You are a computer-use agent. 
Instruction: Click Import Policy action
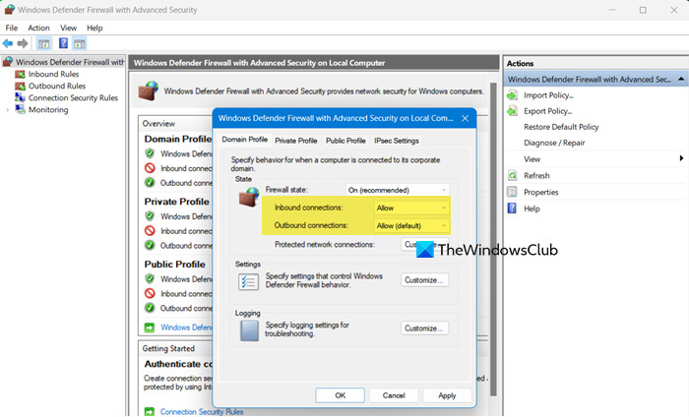[x=548, y=95]
